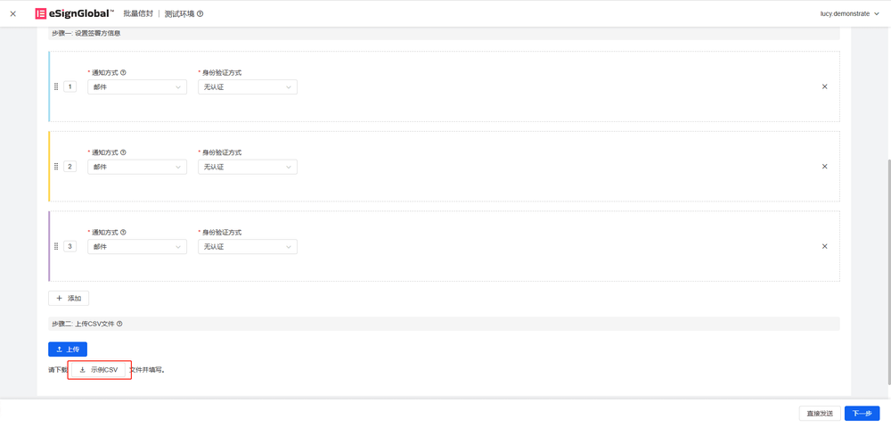
Task: Click 添加 to add a signer
Action: (69, 299)
